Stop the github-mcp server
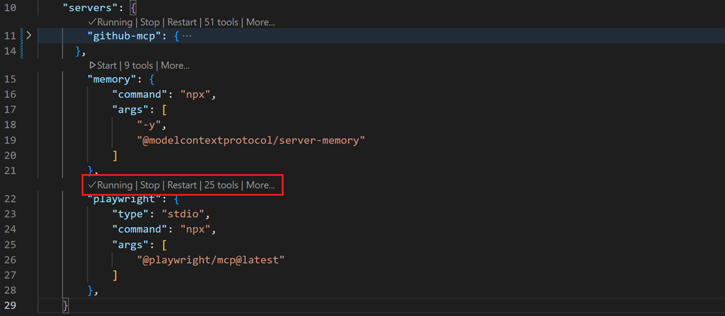This screenshot has height=316, width=725. point(150,22)
